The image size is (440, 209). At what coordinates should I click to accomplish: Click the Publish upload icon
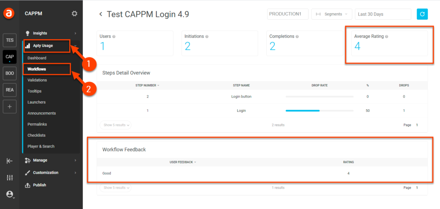coord(27,185)
